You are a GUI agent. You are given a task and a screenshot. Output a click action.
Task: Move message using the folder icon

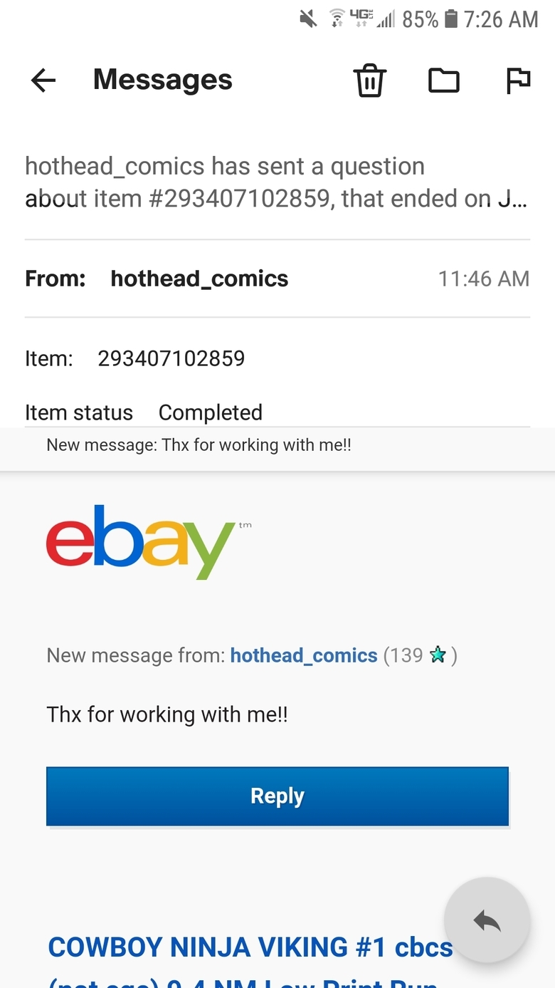click(444, 80)
